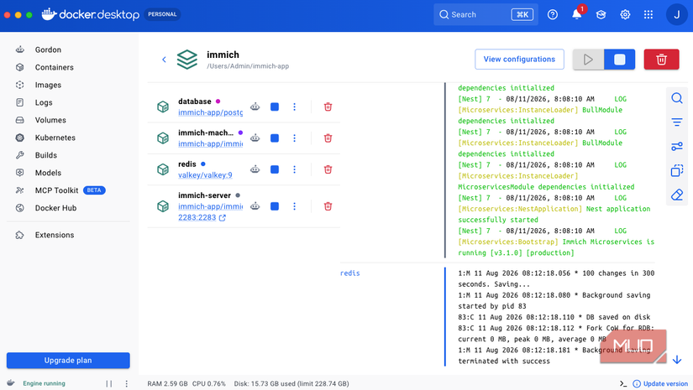Open immich-mach image link

tap(210, 143)
